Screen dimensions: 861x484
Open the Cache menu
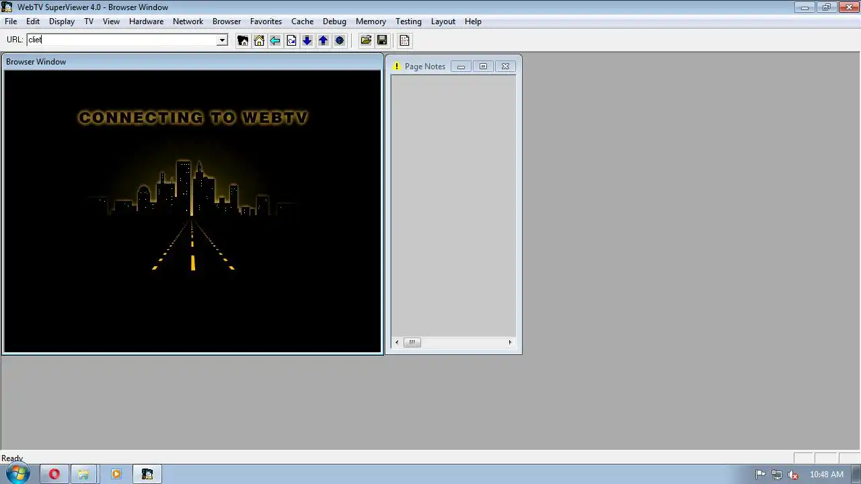[303, 22]
